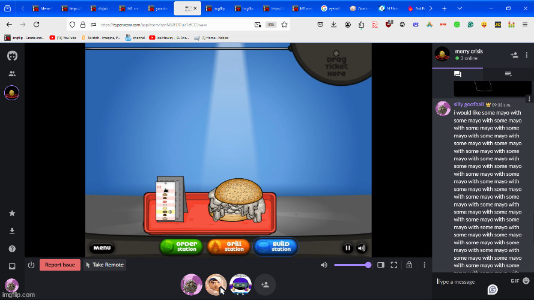Image resolution: width=534 pixels, height=300 pixels.
Task: Invite a user with add-person icon below
Action: pos(265,284)
